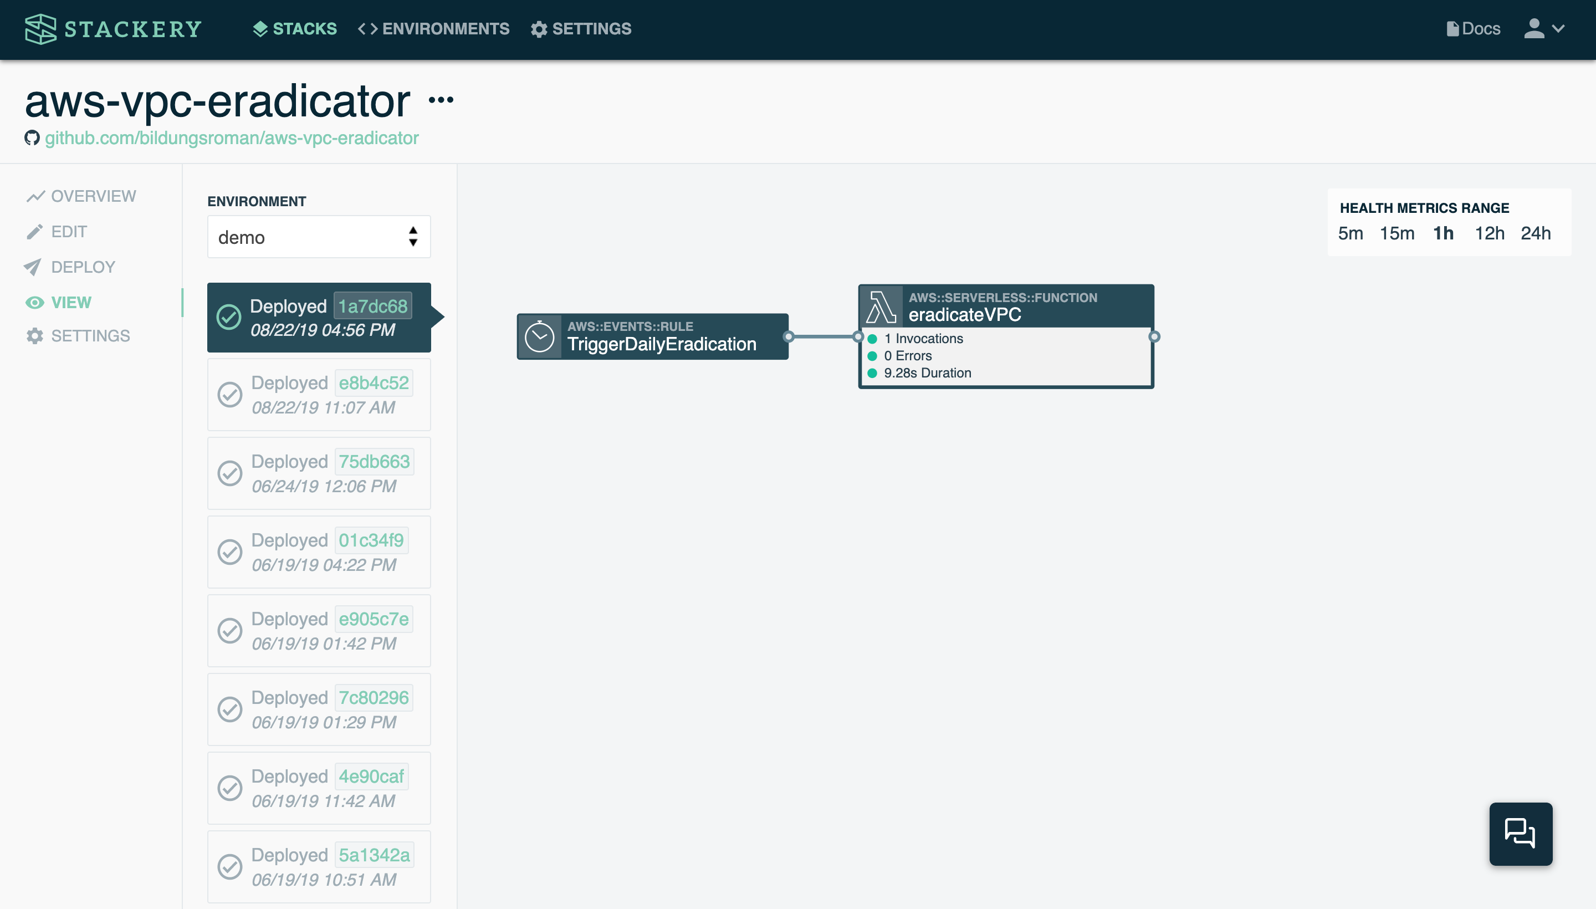This screenshot has height=909, width=1596.
Task: Open the github.com/bildungsroman/aws-vpc-eradicator link
Action: (232, 138)
